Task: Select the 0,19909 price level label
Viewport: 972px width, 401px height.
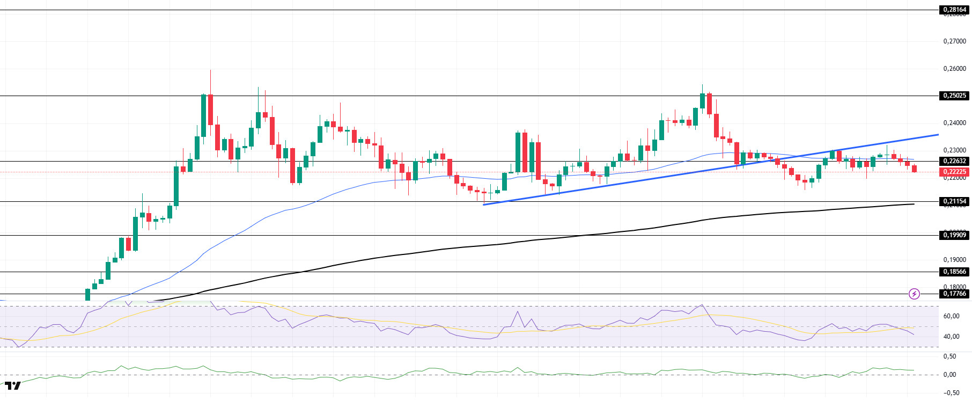Action: [x=955, y=235]
